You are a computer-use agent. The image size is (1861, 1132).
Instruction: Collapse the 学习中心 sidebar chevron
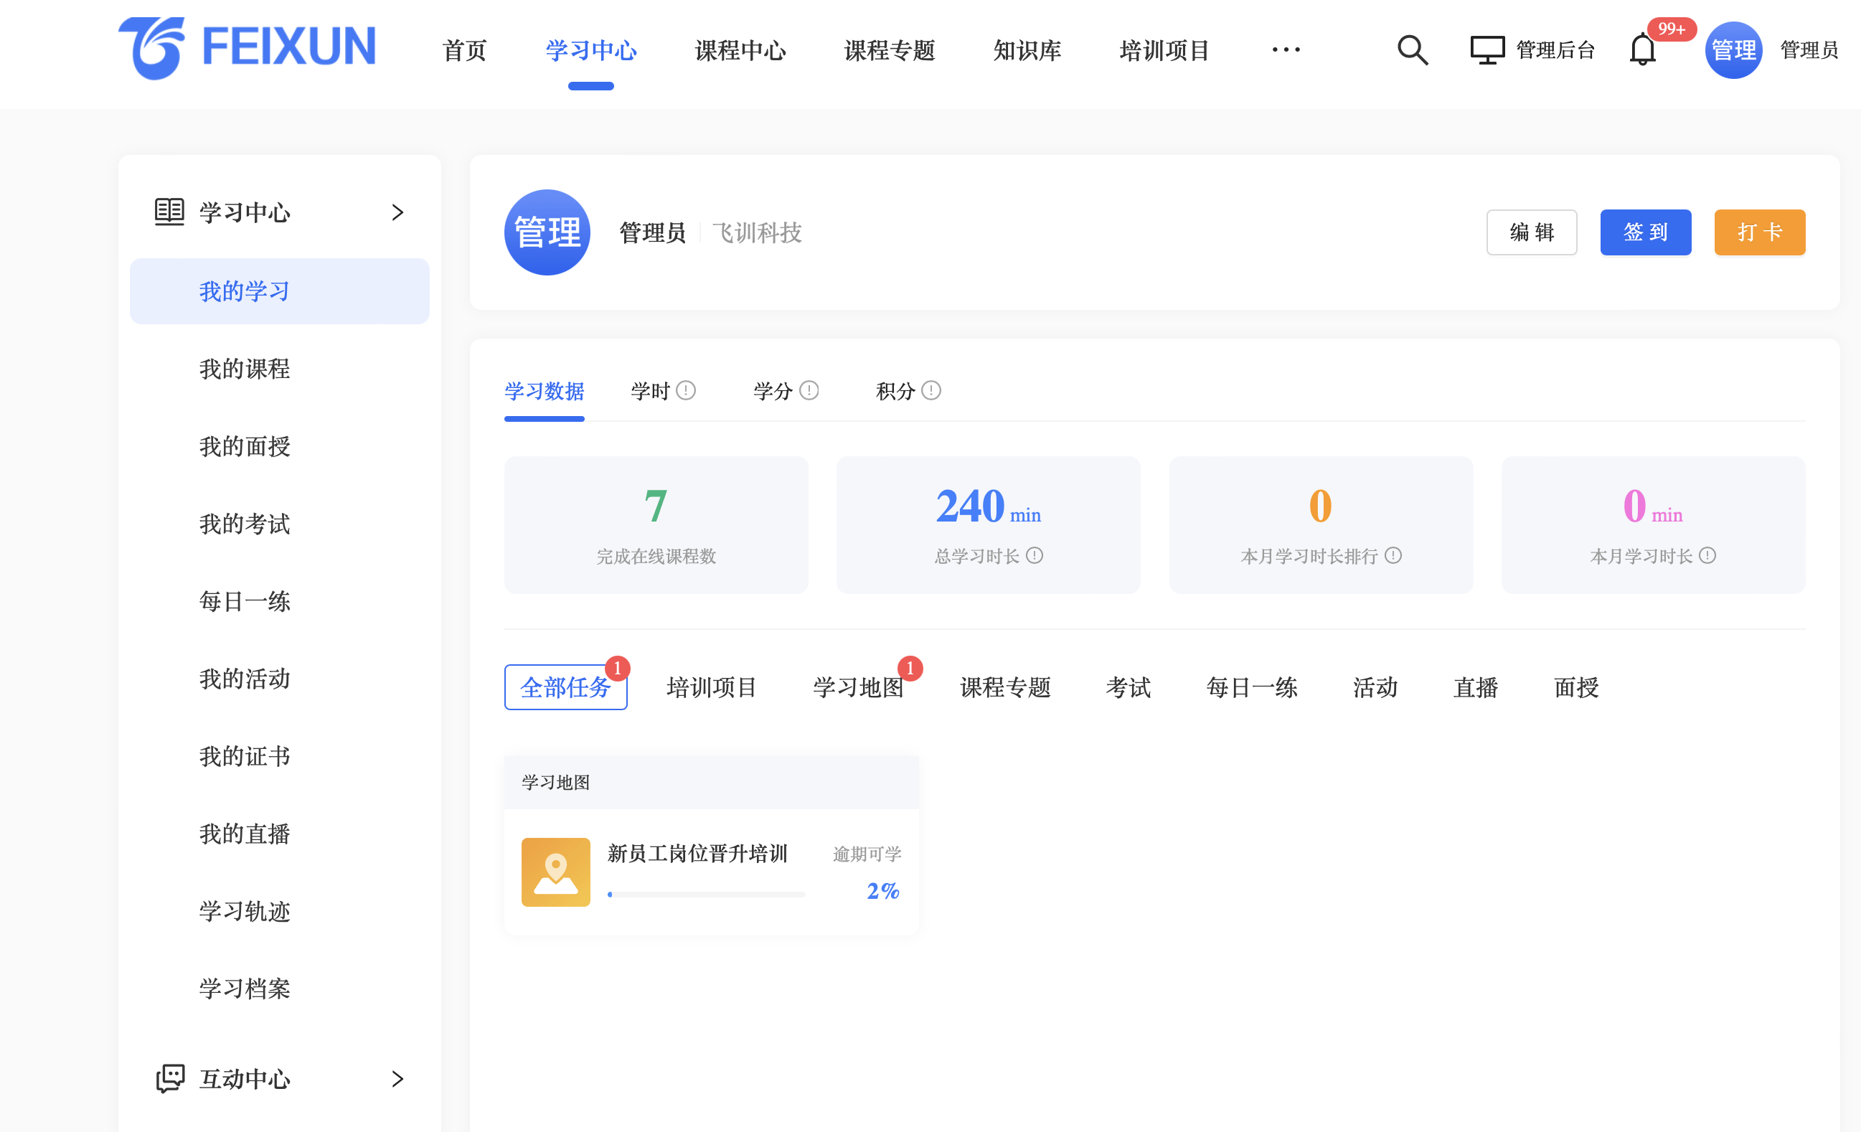(x=398, y=212)
